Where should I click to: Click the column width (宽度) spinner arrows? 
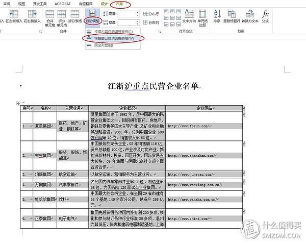pos(138,22)
